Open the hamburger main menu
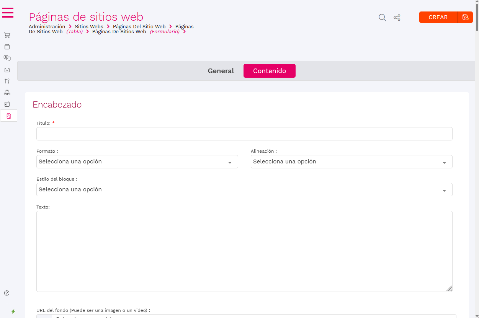Screen dimensions: 479x318 coord(8,13)
